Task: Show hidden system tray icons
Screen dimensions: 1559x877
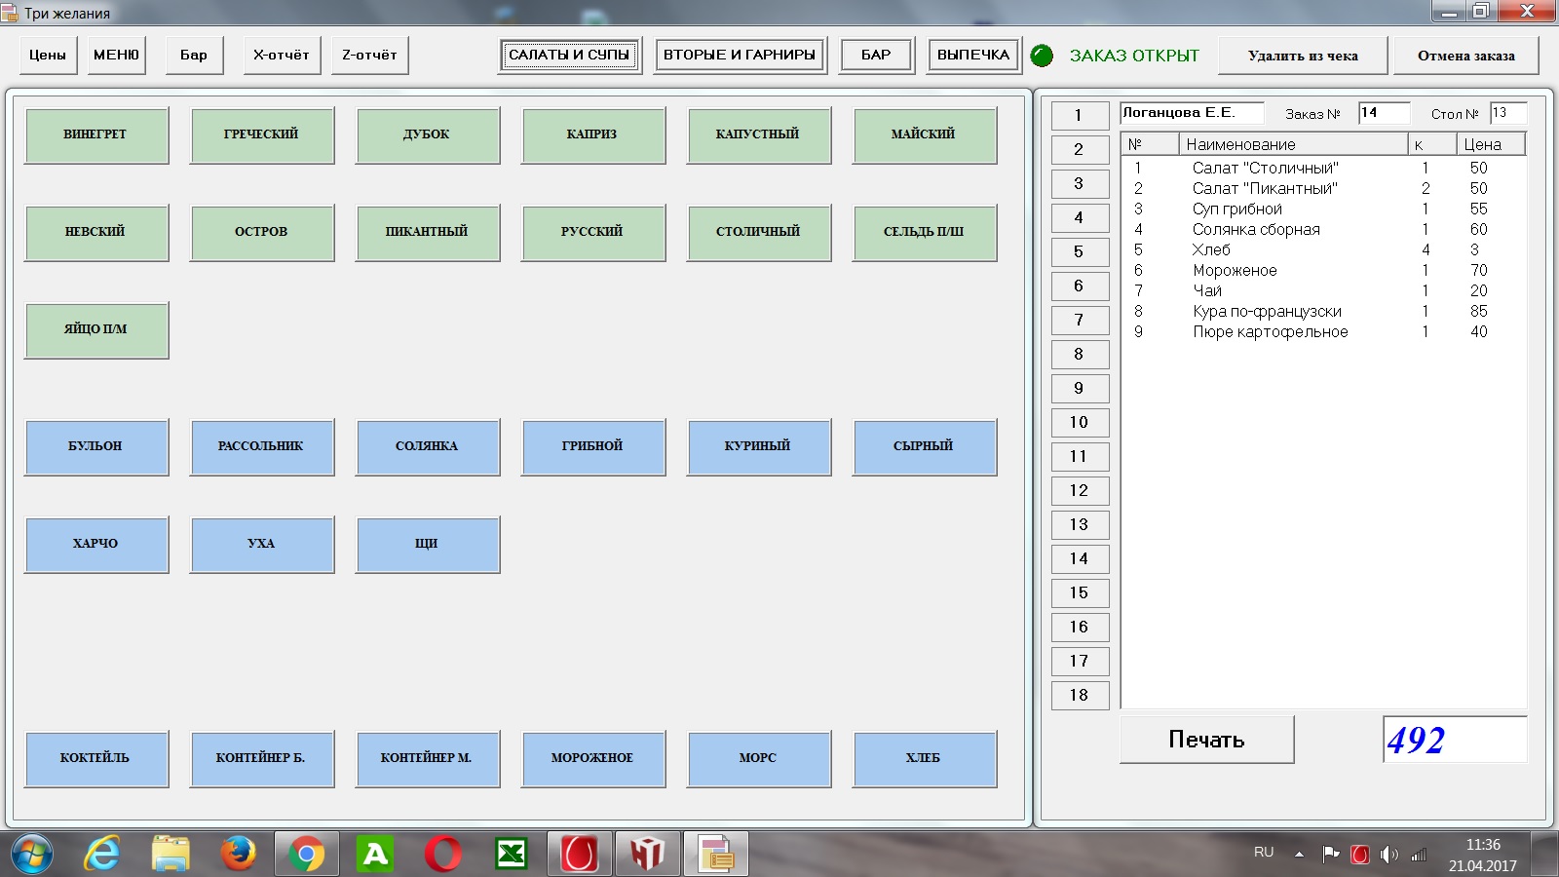Action: click(1299, 855)
